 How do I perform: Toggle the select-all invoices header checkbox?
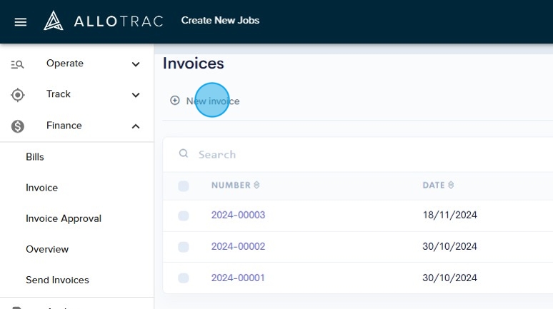[x=184, y=186]
